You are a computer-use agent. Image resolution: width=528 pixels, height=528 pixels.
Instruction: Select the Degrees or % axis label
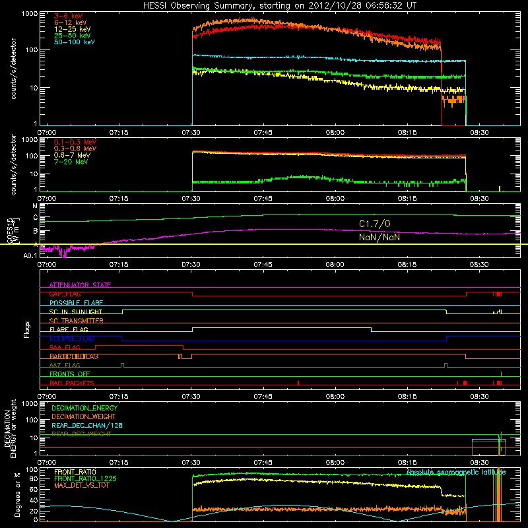[17, 495]
